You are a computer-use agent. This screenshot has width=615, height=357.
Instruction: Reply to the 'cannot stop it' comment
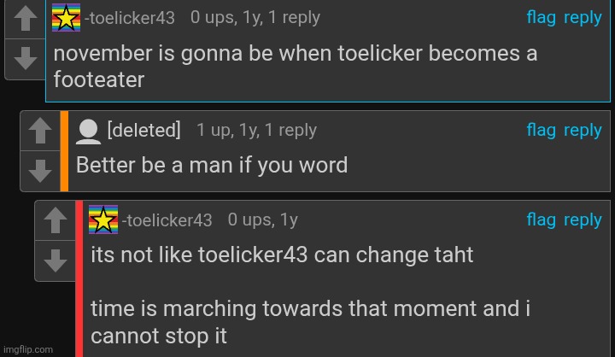click(583, 220)
